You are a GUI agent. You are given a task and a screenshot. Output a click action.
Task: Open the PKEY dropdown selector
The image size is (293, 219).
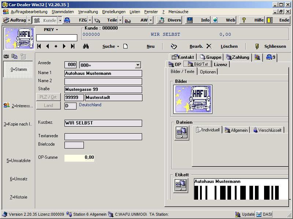click(x=51, y=30)
